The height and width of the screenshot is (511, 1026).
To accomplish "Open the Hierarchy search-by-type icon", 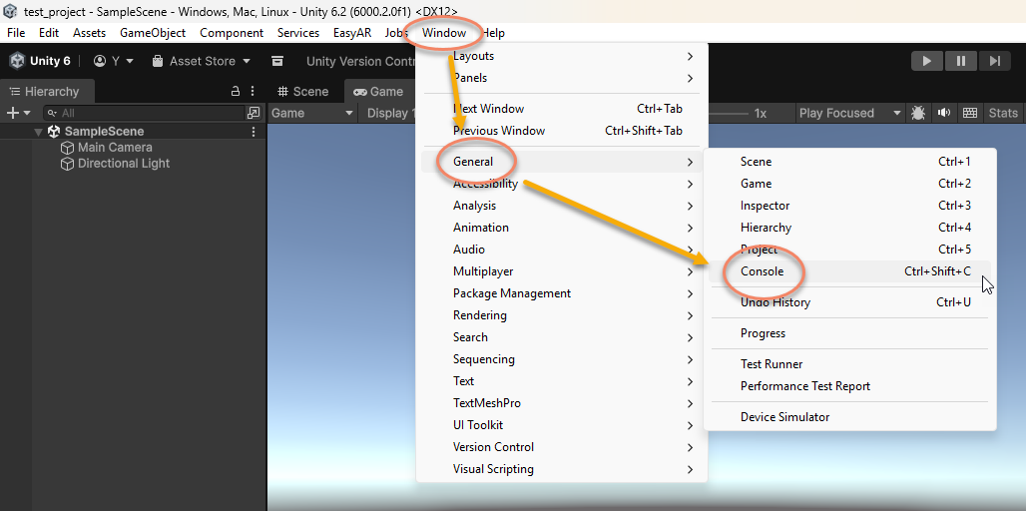I will click(254, 113).
